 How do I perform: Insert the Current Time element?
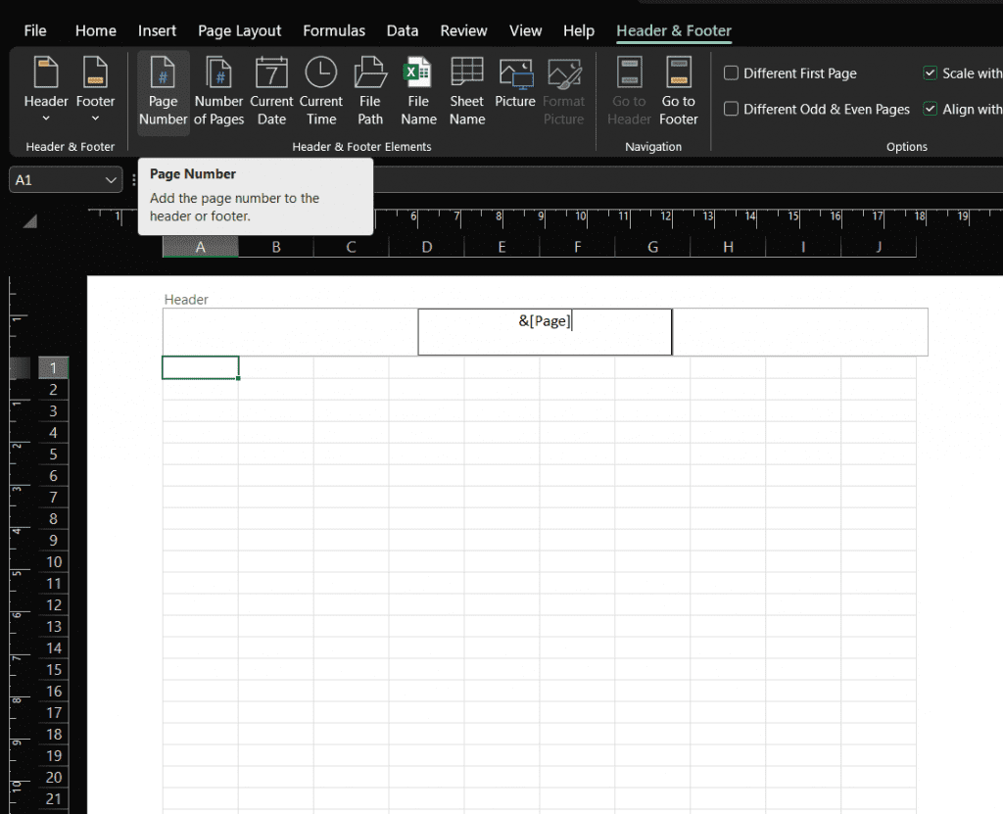321,88
